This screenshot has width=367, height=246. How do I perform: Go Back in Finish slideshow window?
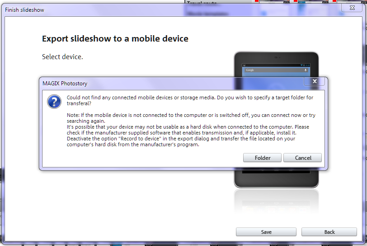(x=329, y=232)
